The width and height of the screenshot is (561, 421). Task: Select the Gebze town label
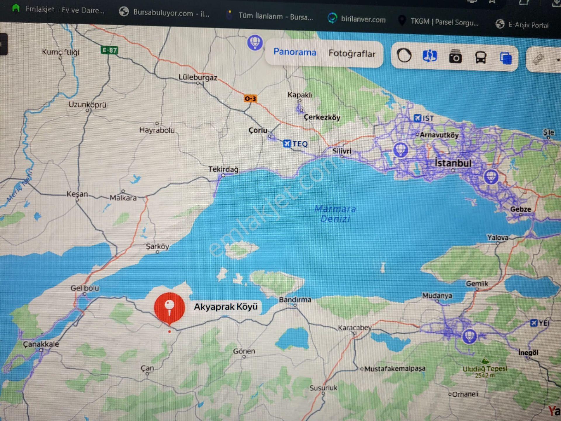tap(520, 209)
